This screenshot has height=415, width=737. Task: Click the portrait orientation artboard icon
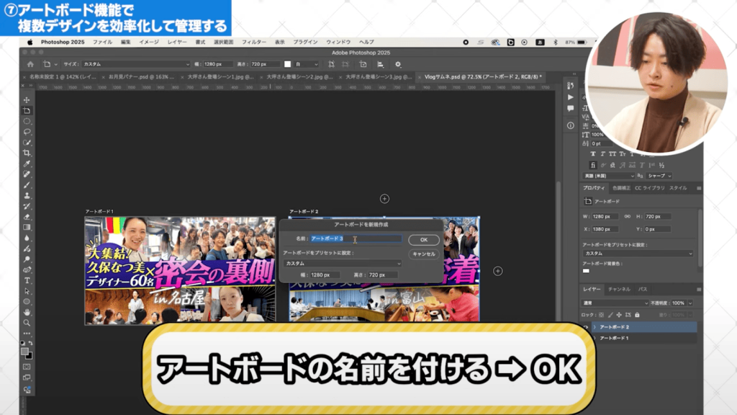tap(331, 64)
